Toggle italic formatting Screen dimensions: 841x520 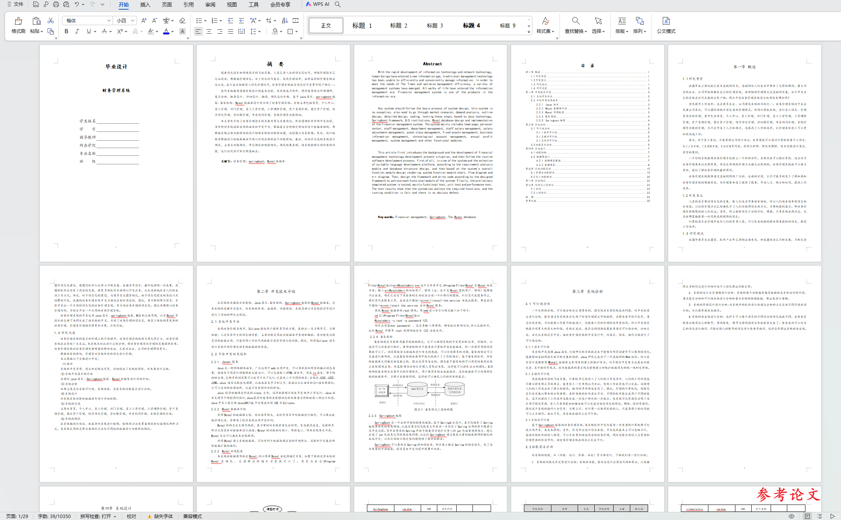(77, 31)
